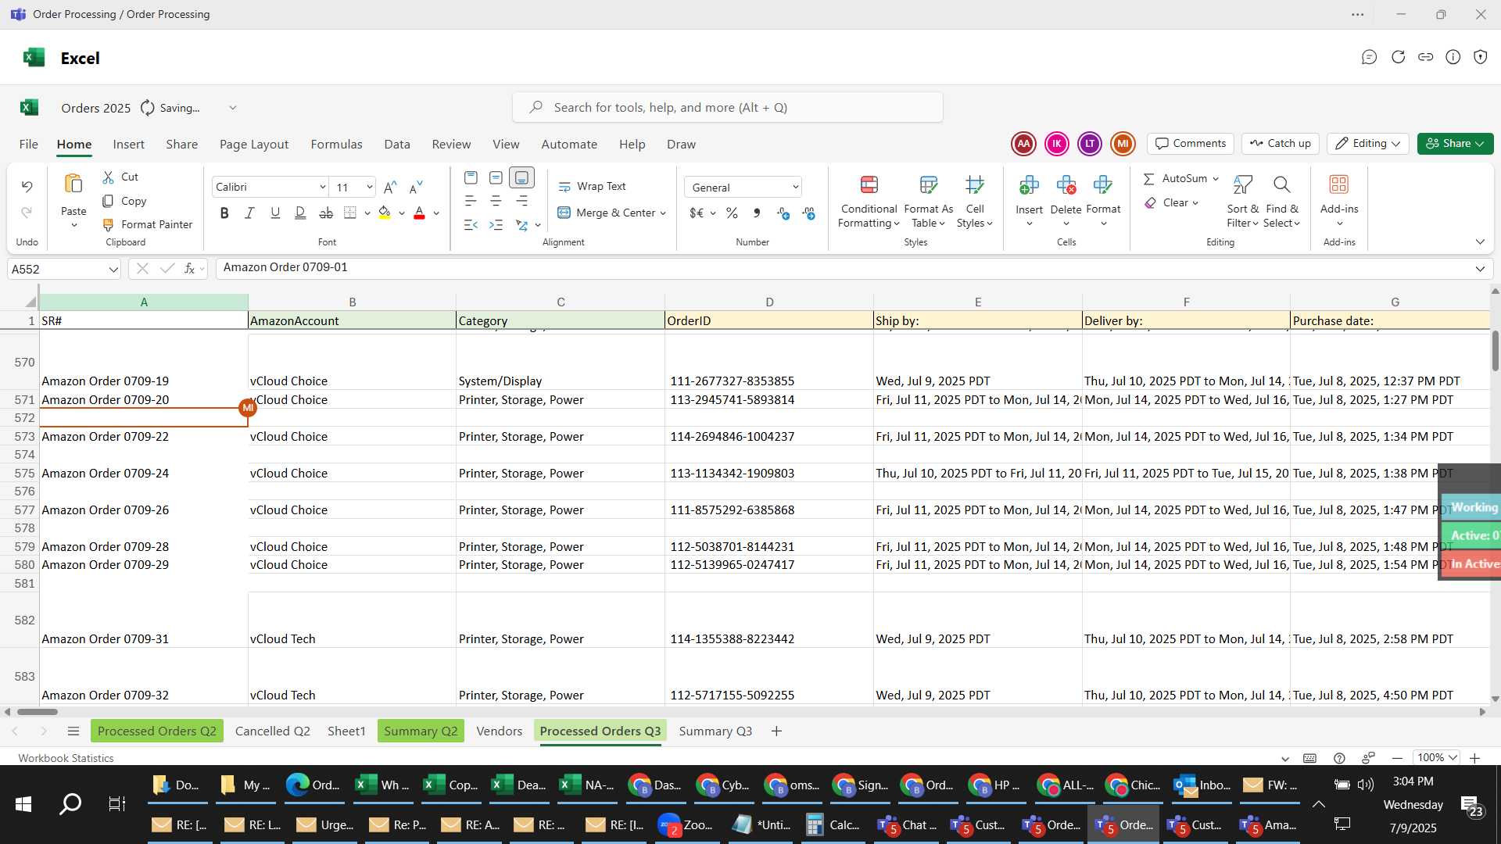The image size is (1501, 844).
Task: Apply strikethrough formatting
Action: click(x=326, y=213)
